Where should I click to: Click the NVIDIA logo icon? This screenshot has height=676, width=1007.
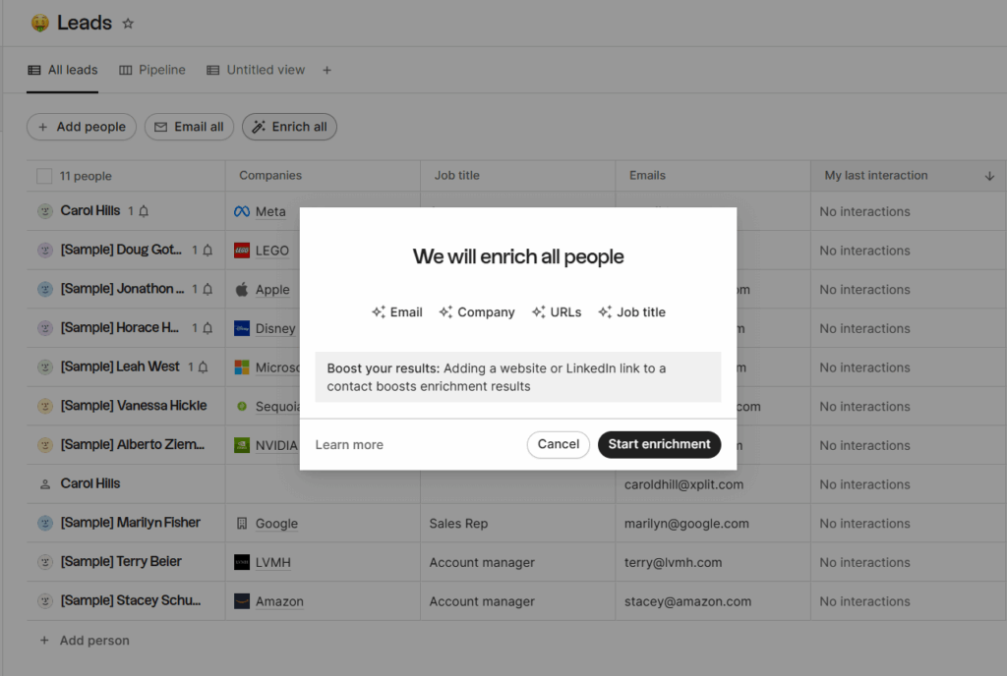click(242, 445)
